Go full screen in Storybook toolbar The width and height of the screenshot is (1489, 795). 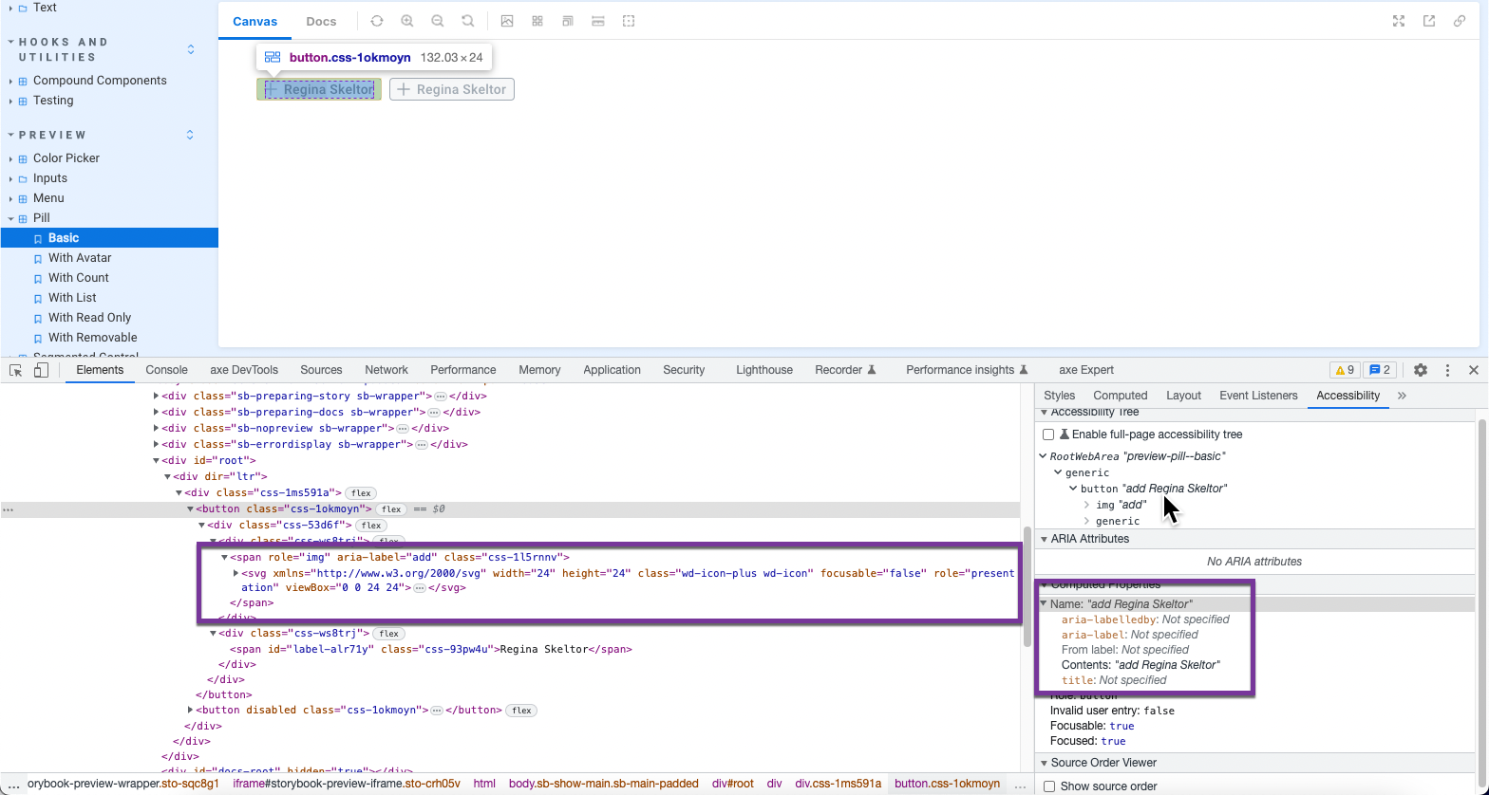point(1399,21)
